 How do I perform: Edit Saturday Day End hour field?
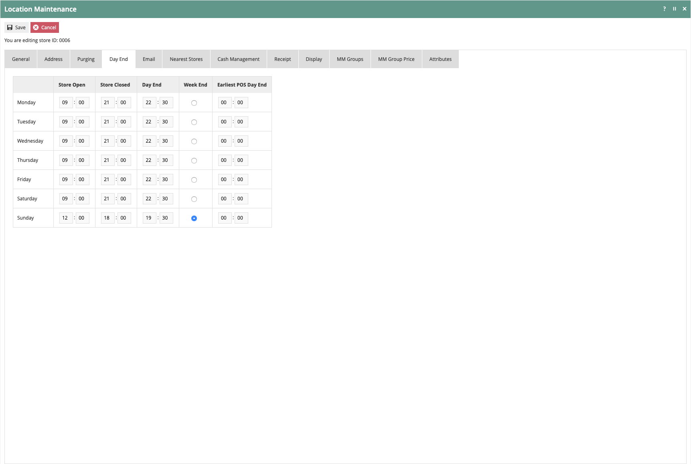tap(150, 199)
